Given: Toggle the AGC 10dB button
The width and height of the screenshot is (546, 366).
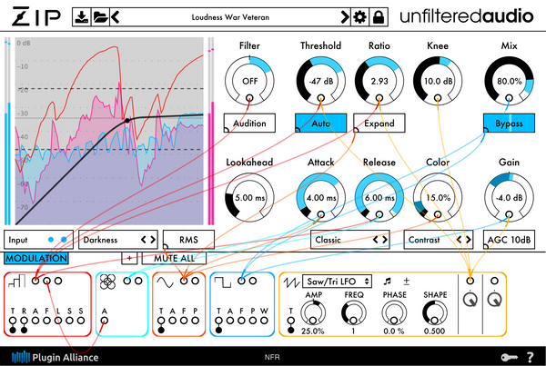Looking at the screenshot, I should click(x=509, y=240).
